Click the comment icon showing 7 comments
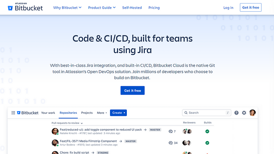Viewport: 274px width, 154px height. tap(171, 131)
